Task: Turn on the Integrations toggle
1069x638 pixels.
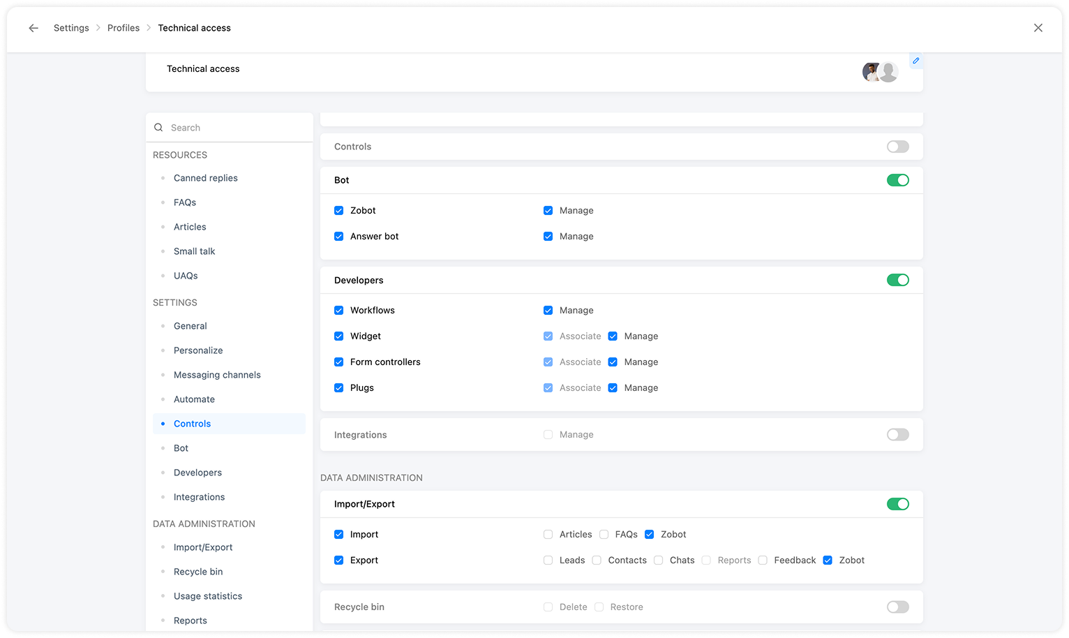Action: [897, 435]
